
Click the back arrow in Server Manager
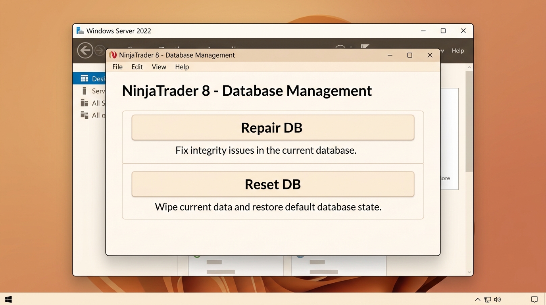point(85,50)
